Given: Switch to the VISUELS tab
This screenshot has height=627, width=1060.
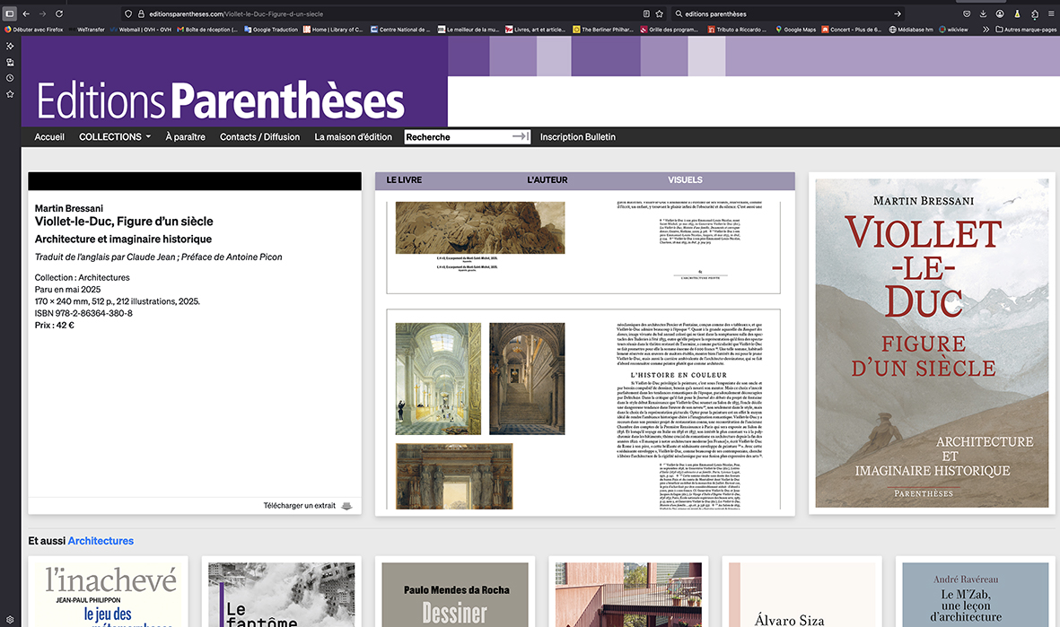Looking at the screenshot, I should [x=686, y=179].
